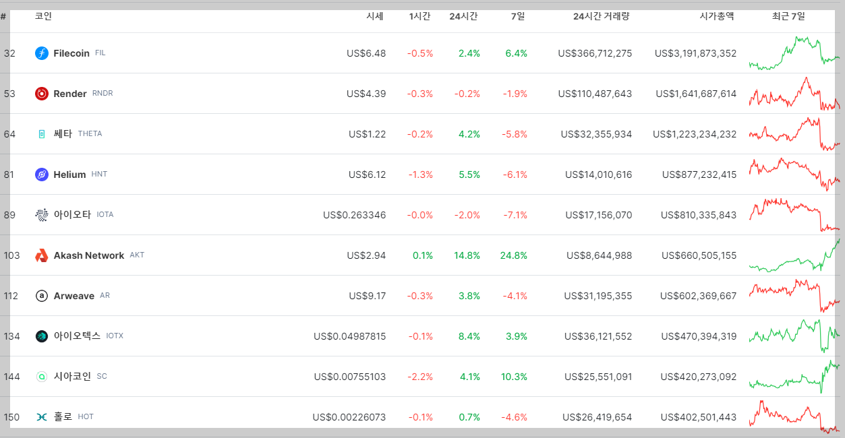The image size is (845, 438).
Task: Open the 아이오타 coin name link
Action: point(73,215)
